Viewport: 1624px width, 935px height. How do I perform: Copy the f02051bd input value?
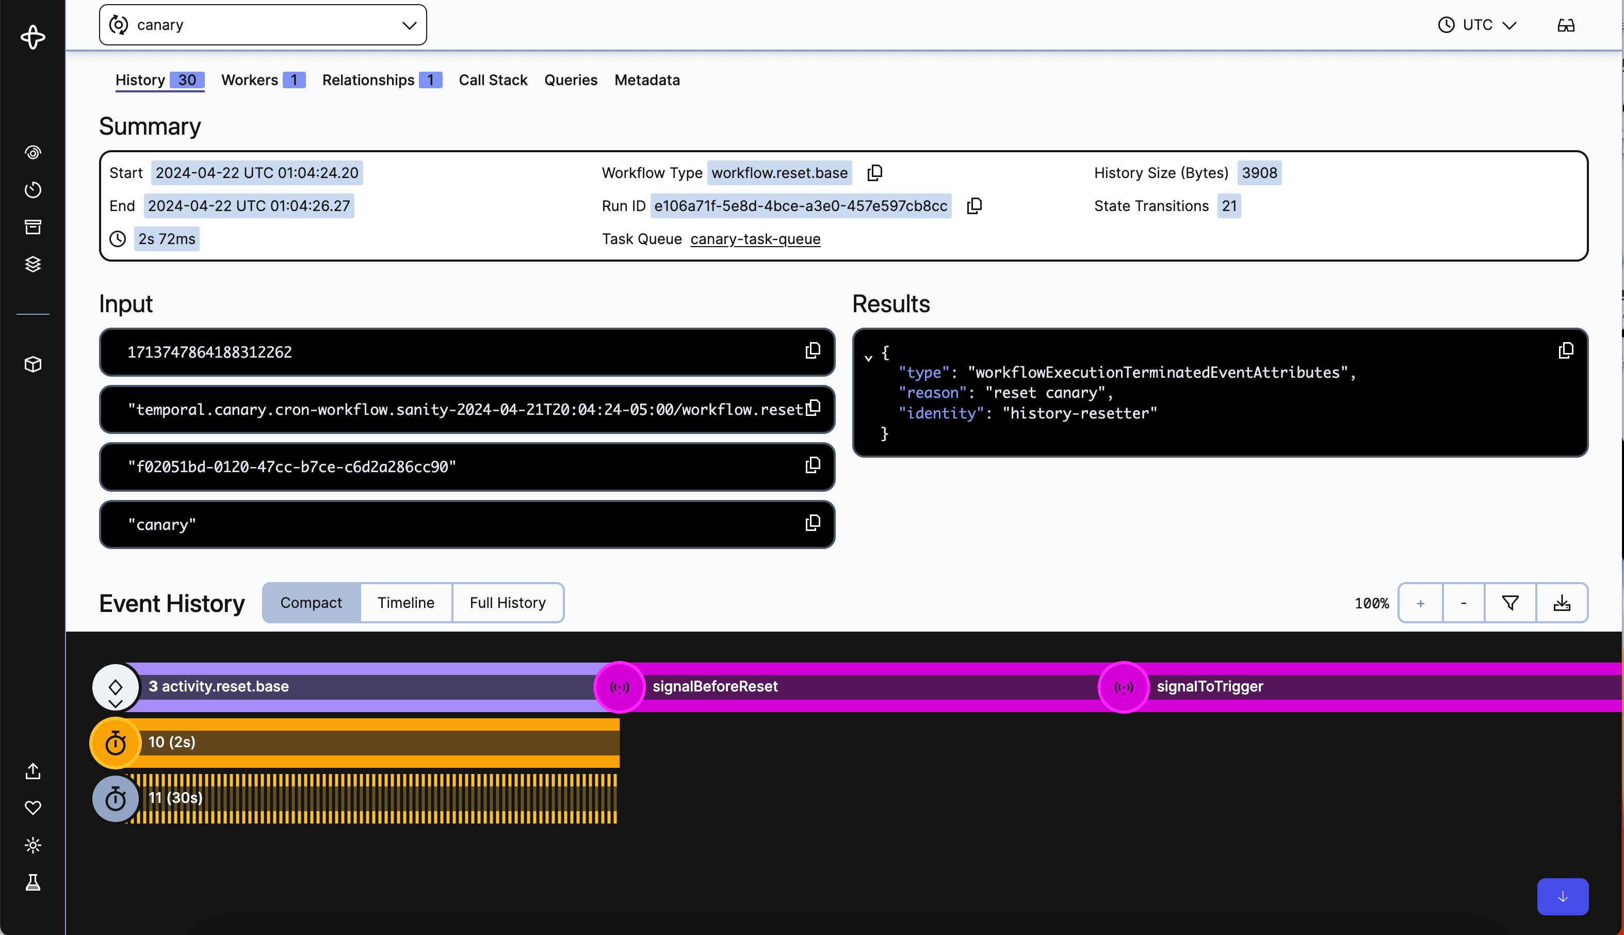click(813, 465)
